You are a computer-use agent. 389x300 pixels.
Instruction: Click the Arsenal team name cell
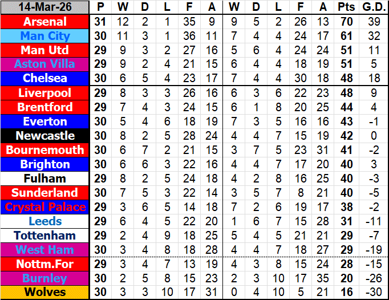point(45,22)
